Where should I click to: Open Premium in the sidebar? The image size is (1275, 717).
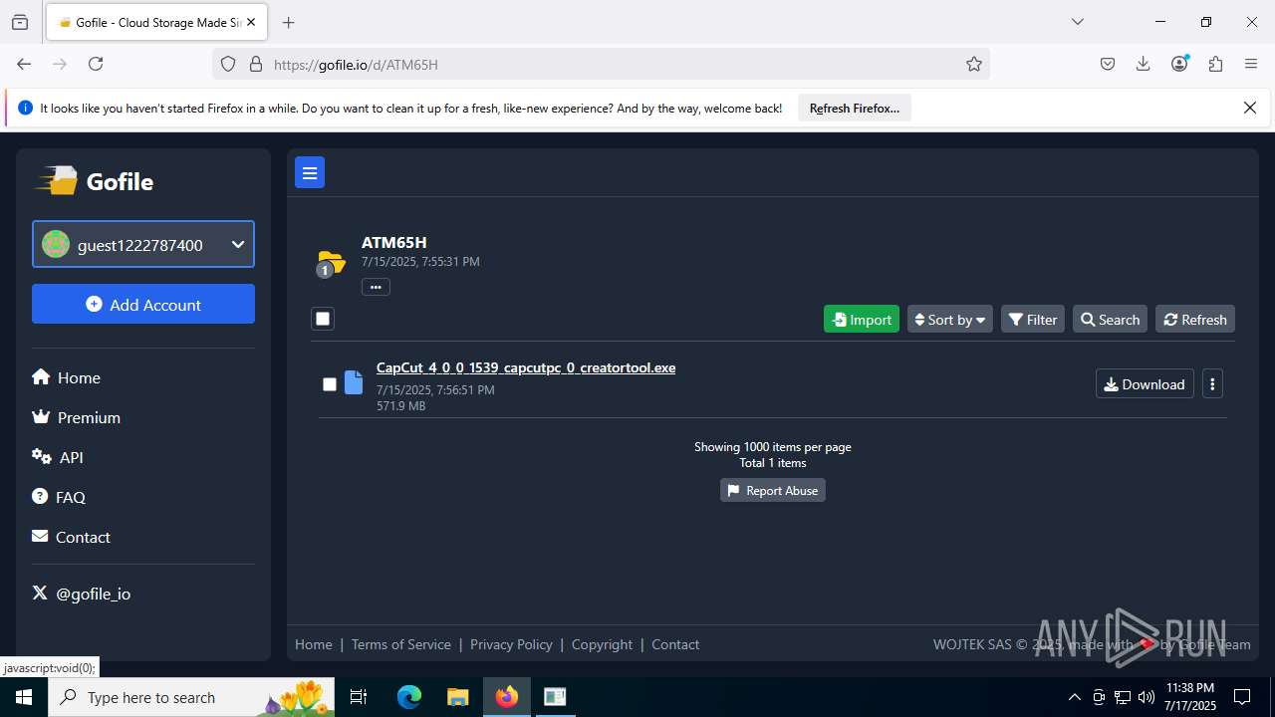(76, 417)
